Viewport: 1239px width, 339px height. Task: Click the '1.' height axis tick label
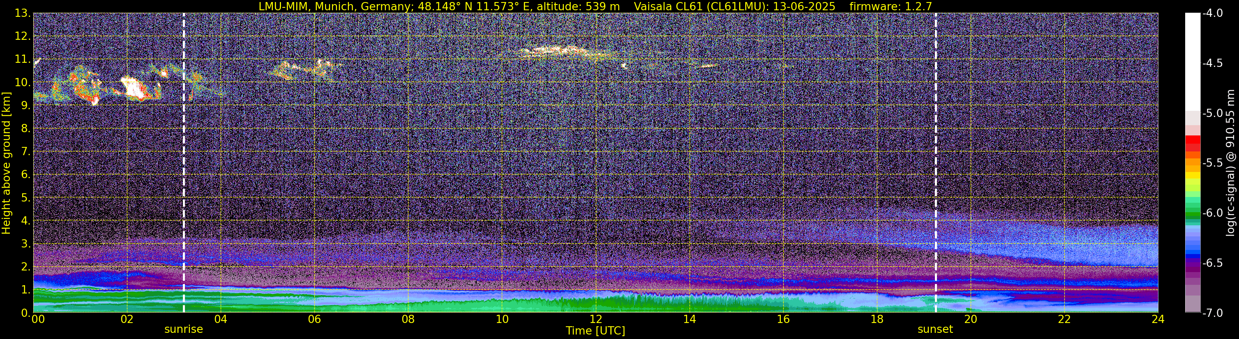click(x=25, y=290)
